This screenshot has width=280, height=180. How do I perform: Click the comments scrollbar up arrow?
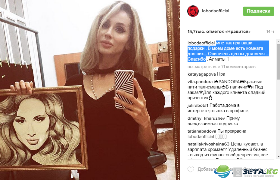[278, 42]
